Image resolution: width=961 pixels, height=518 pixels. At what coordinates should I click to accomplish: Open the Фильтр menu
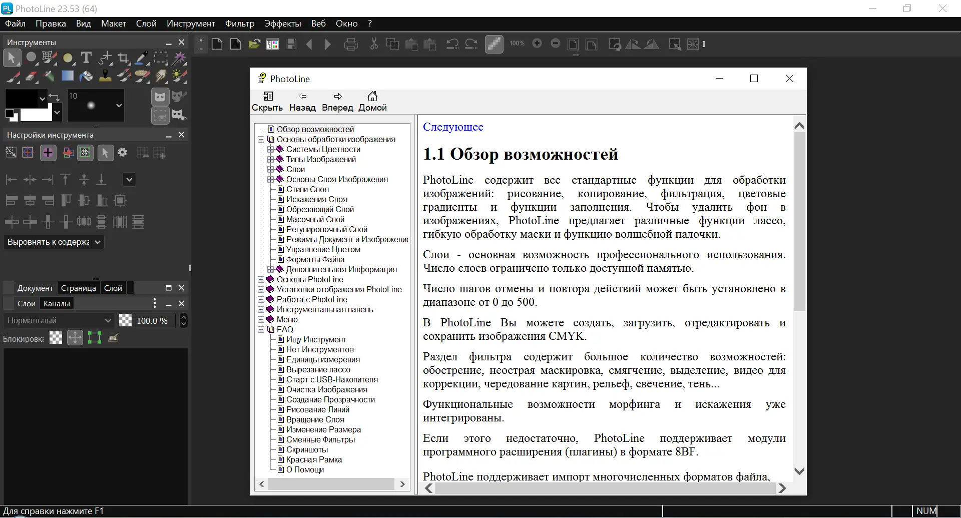pos(239,24)
